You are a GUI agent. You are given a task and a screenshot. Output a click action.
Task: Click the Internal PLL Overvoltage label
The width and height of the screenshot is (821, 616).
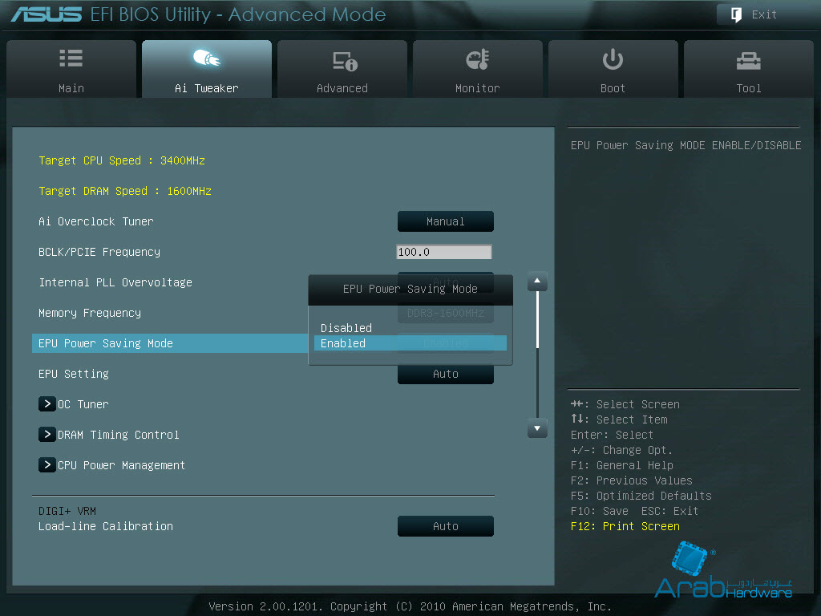(115, 282)
